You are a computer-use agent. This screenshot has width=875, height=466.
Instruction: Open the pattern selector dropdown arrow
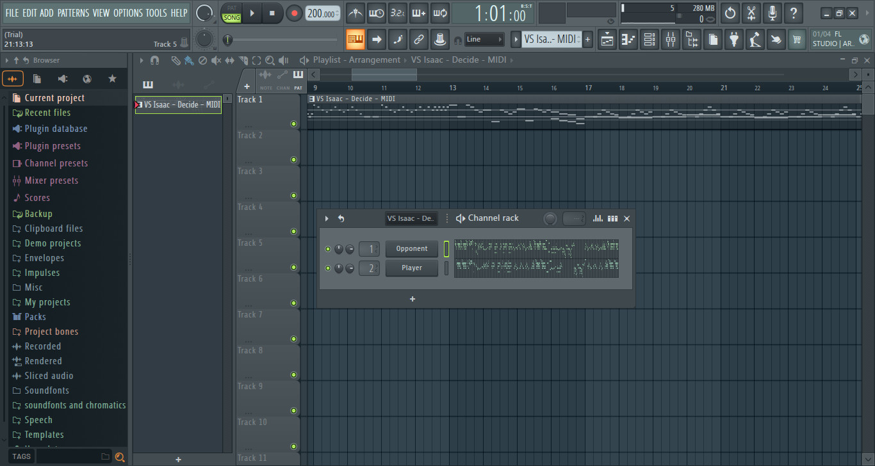(516, 39)
